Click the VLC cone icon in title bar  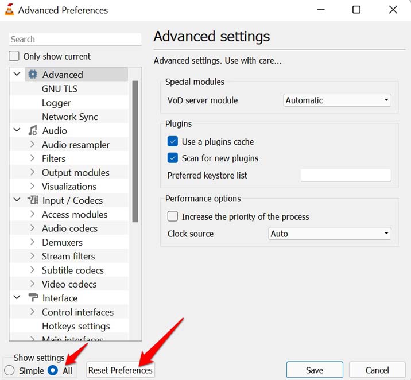9,10
